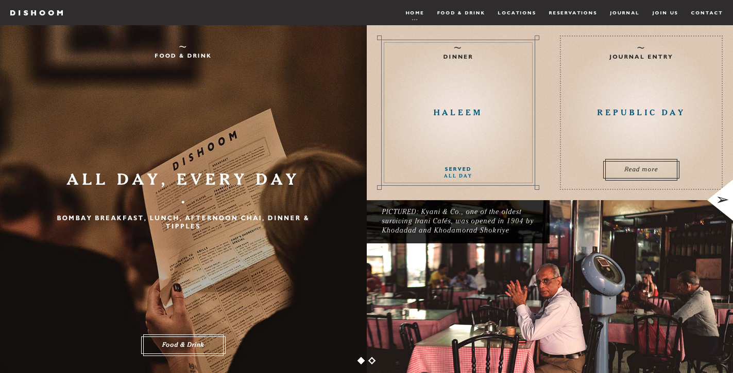
Task: Click the DISHOOM logo
Action: pos(37,13)
